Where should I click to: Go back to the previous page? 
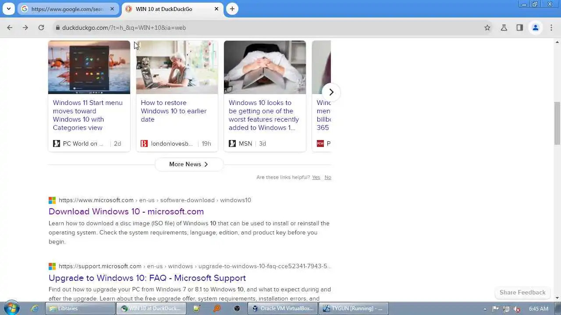pyautogui.click(x=10, y=28)
